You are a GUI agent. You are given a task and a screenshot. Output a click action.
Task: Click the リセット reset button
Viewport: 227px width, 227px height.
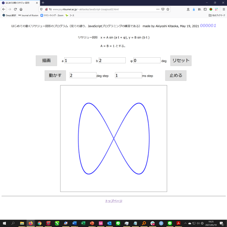click(x=181, y=61)
